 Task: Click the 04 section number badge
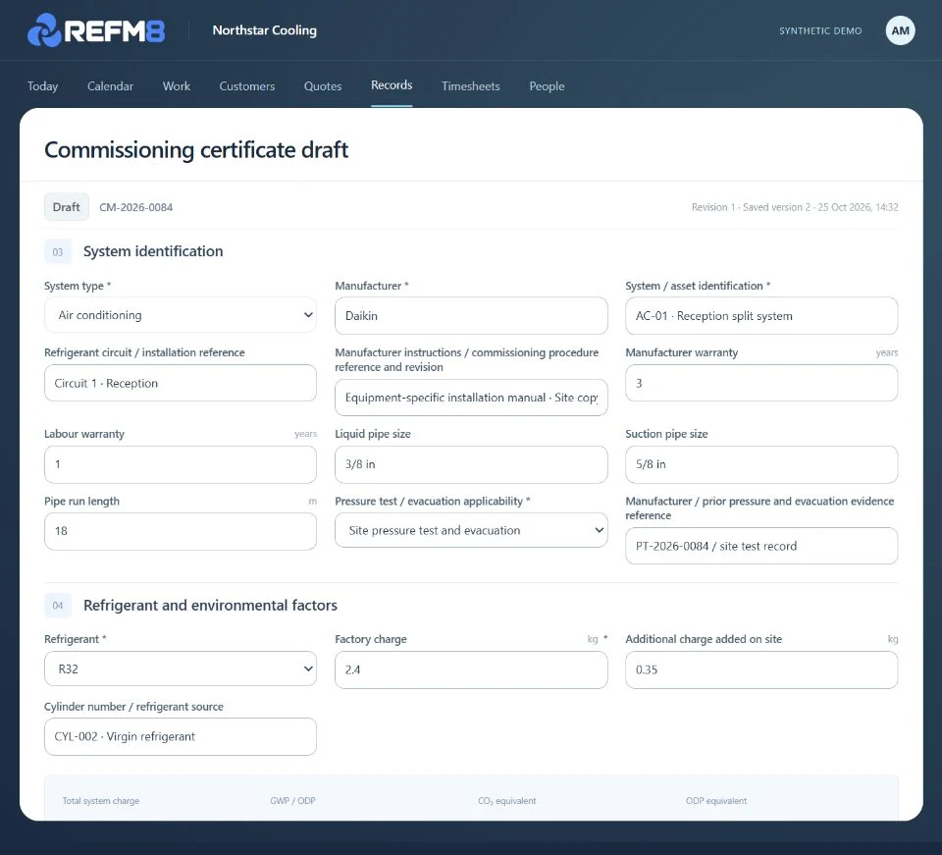[58, 605]
